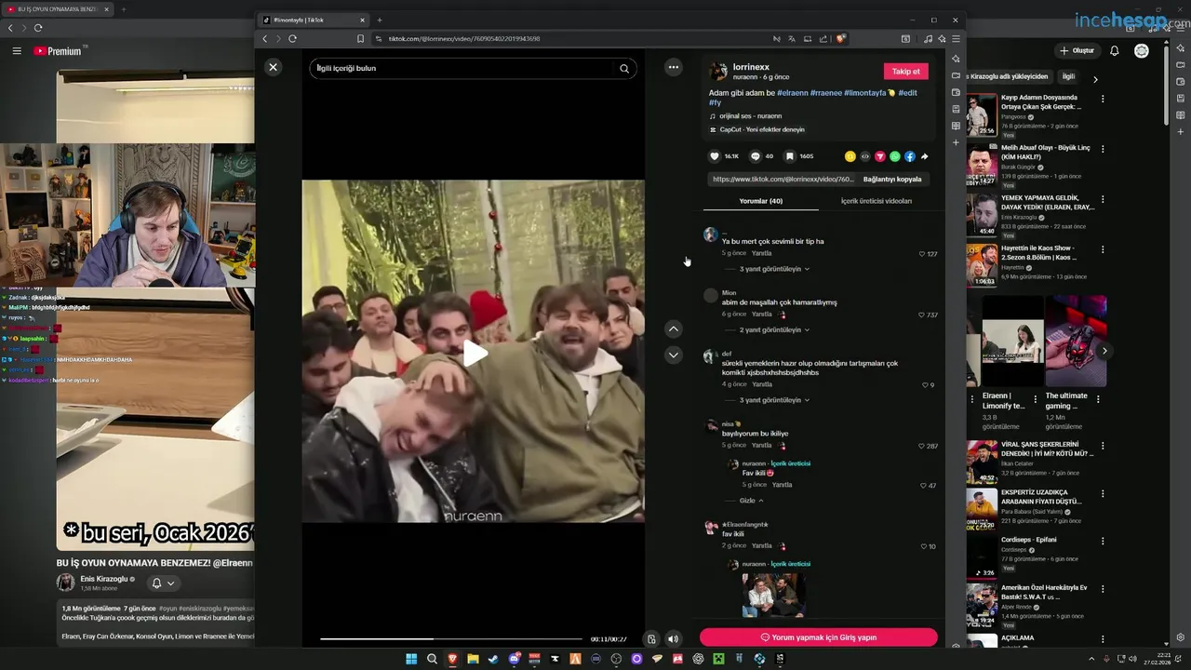Open a new tab in the TikTok window
Viewport: 1191px width, 670px height.
pos(380,20)
